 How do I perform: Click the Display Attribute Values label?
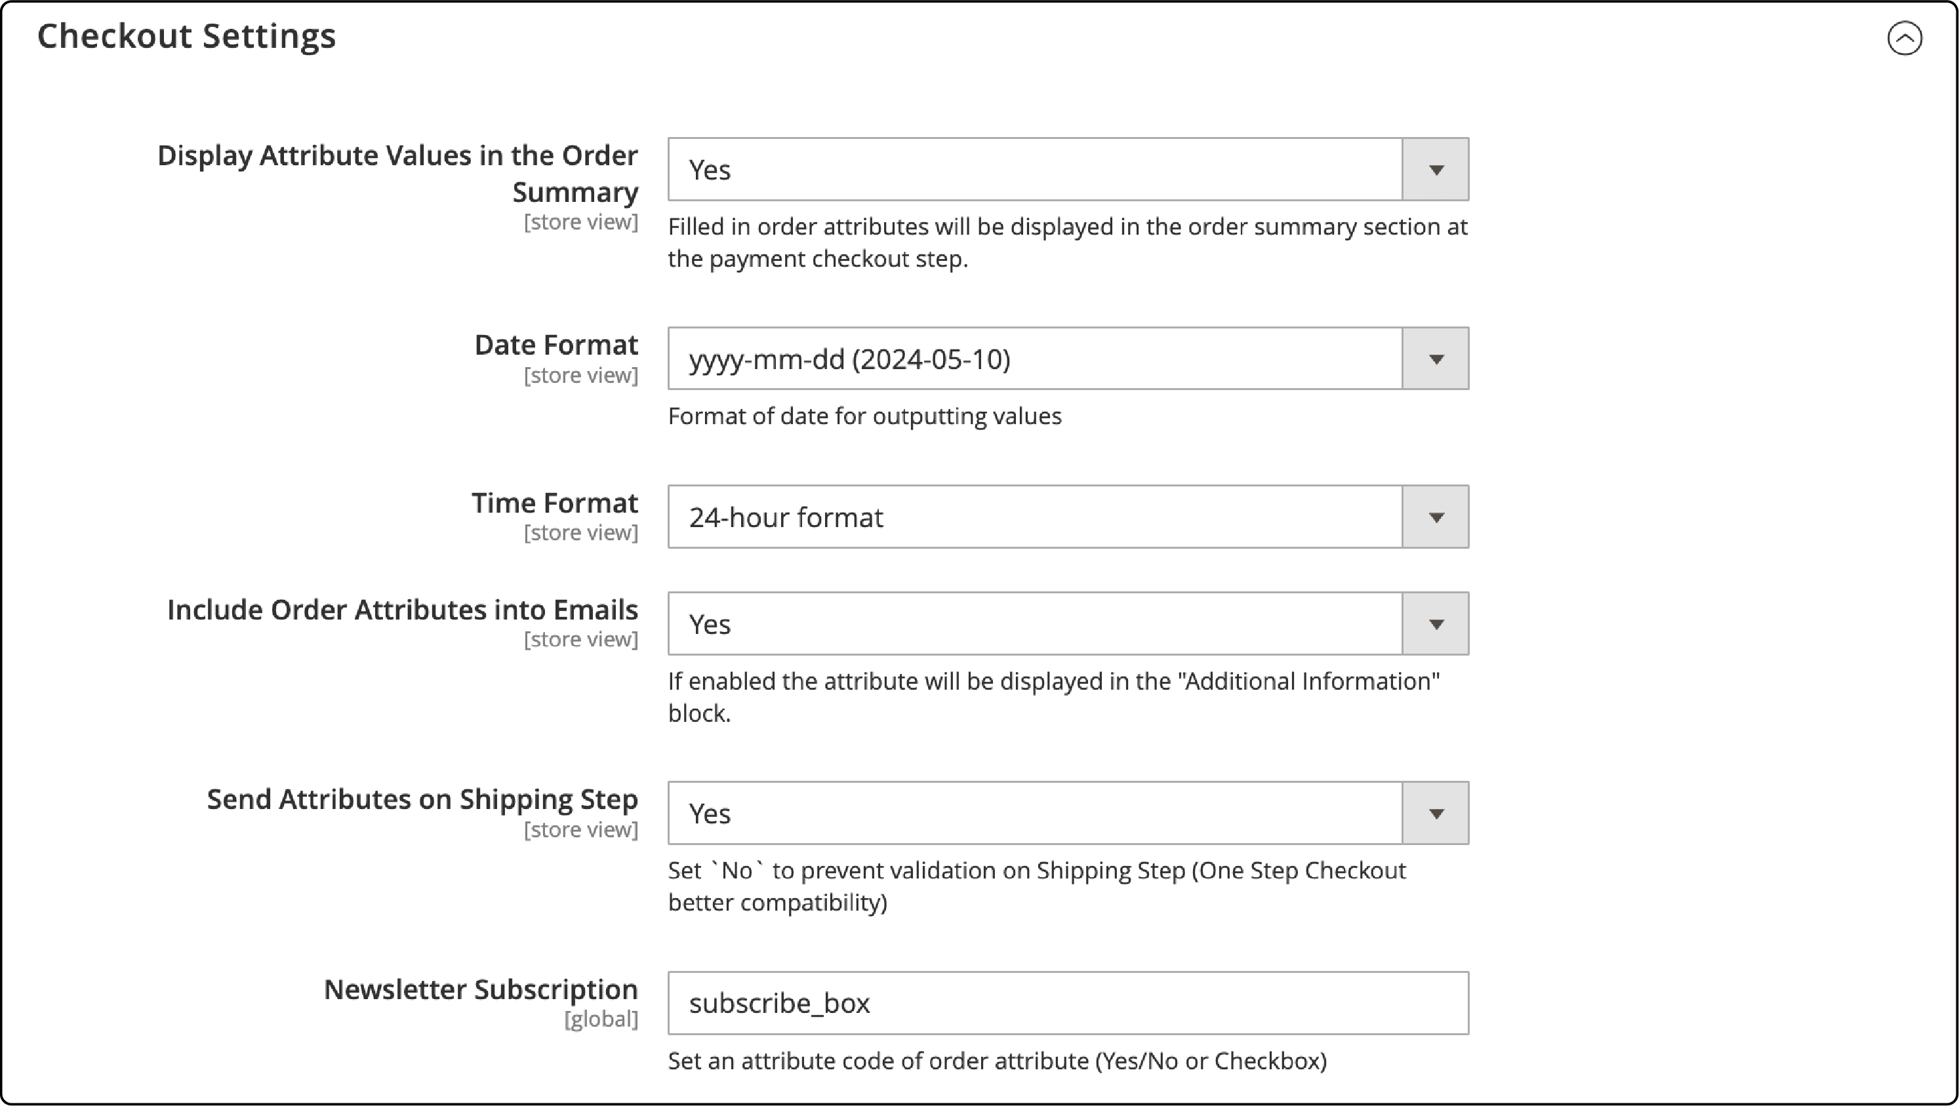[x=397, y=173]
